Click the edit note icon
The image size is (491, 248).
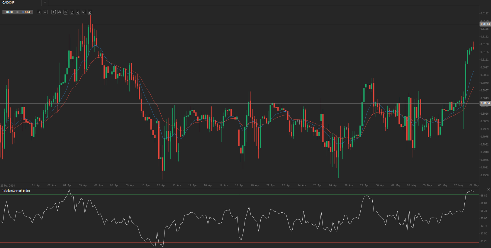point(84,12)
